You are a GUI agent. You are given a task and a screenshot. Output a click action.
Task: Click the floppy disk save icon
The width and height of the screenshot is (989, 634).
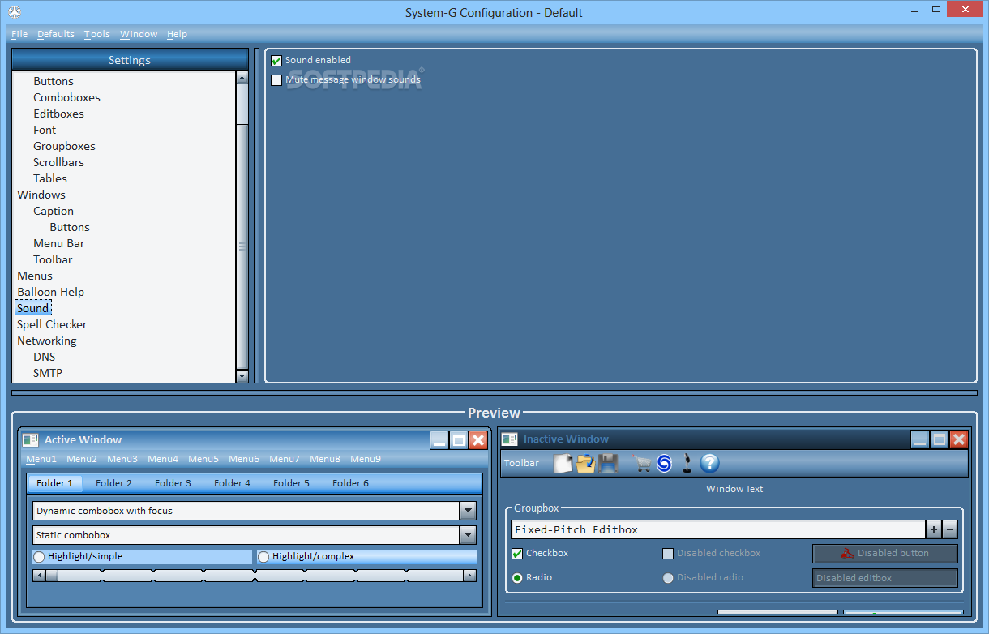609,463
